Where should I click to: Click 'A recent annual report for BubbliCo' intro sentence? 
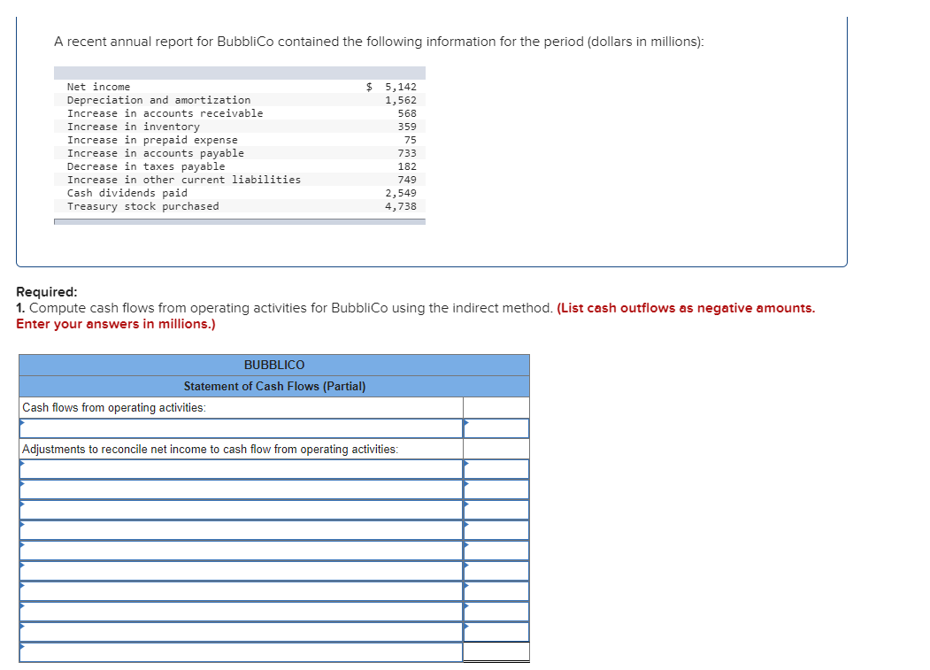pos(379,42)
